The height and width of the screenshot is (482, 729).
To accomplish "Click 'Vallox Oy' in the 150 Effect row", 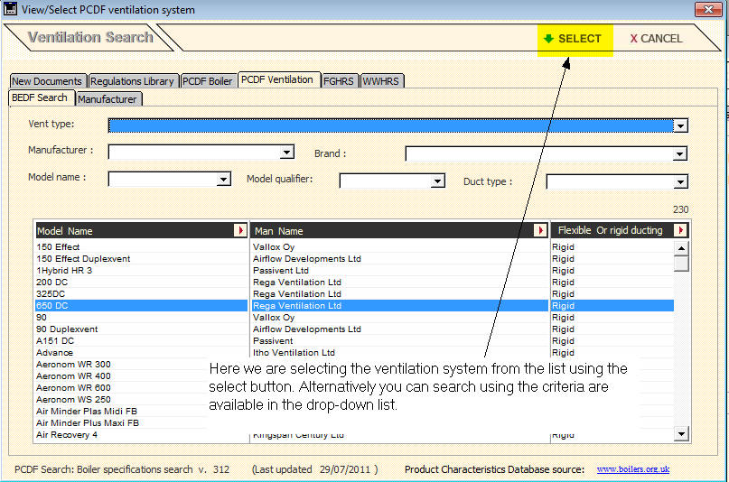I will [274, 247].
